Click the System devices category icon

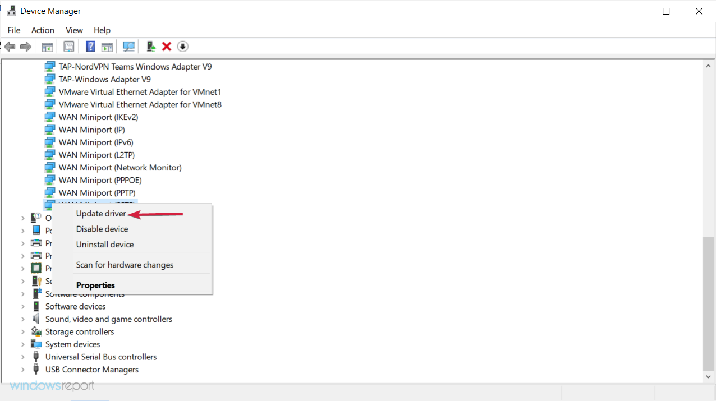[x=36, y=344]
